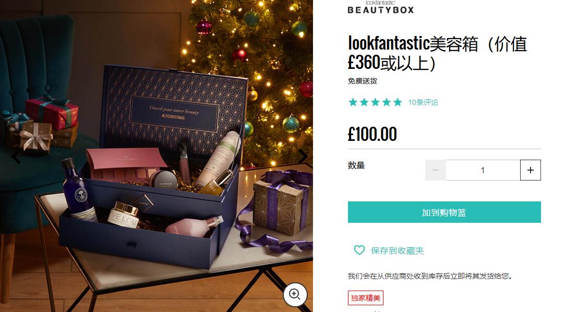
Task: Select the main product photo
Action: coord(157,156)
